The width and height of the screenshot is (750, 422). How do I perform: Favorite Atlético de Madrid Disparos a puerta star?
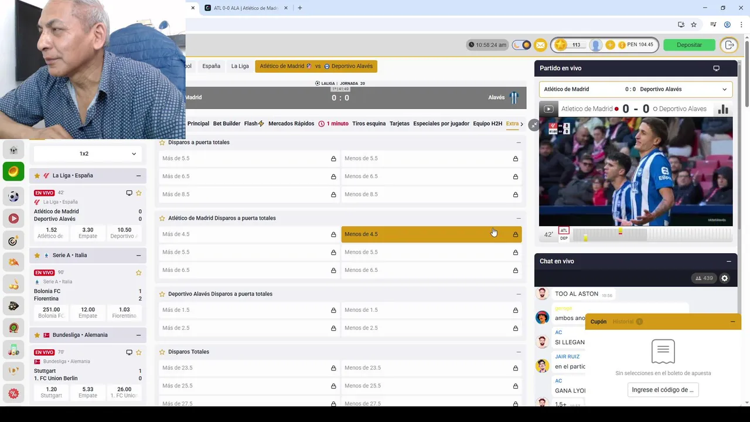pyautogui.click(x=162, y=218)
